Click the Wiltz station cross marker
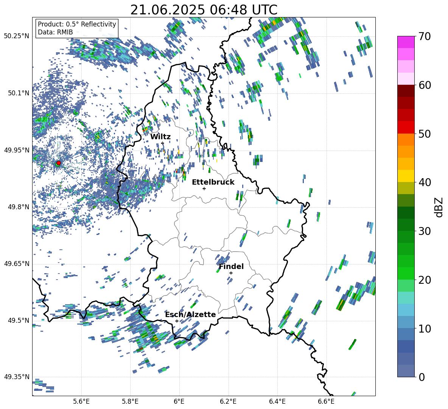 coord(163,143)
